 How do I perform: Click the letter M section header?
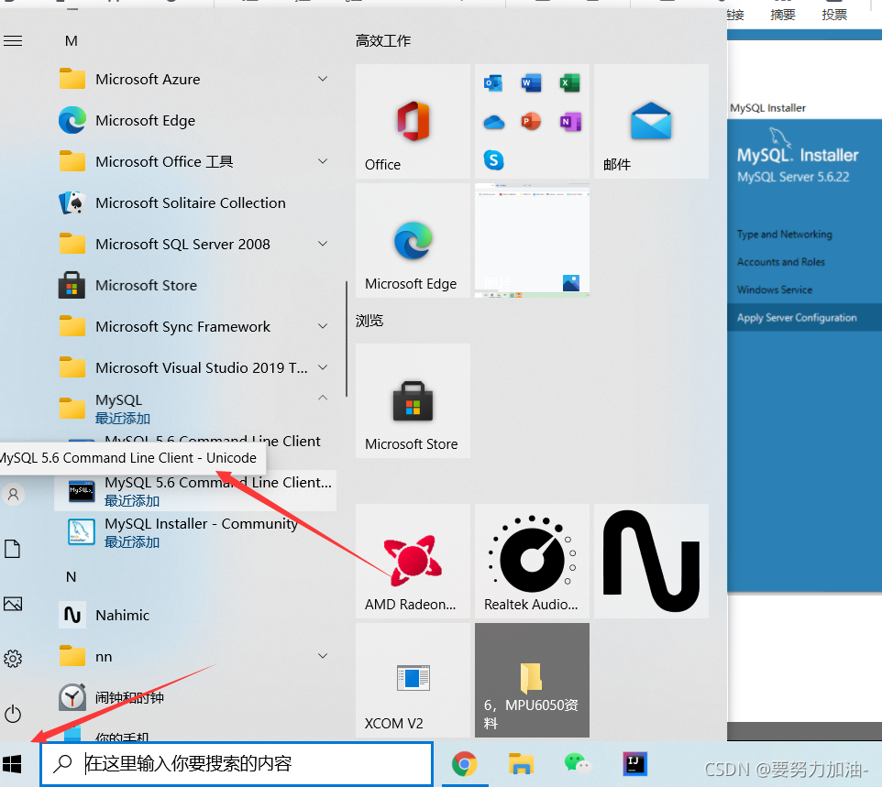72,41
